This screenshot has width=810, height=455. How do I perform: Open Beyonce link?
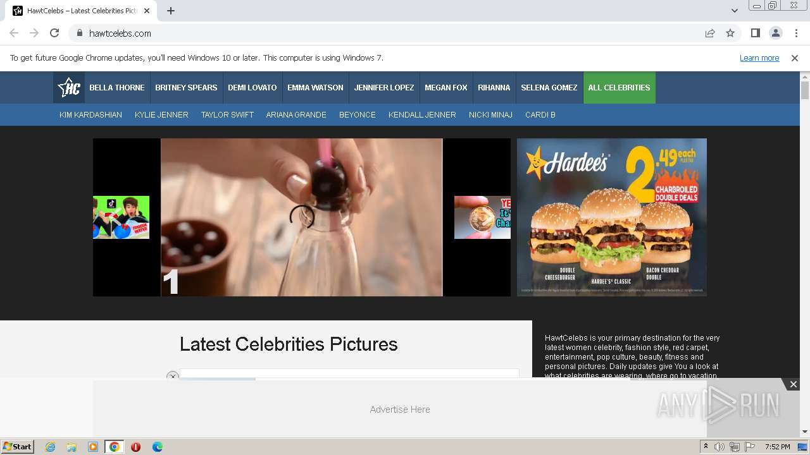358,115
